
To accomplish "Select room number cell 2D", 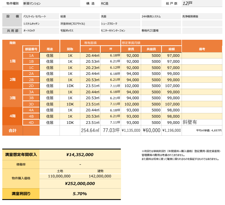I will coord(31,86).
